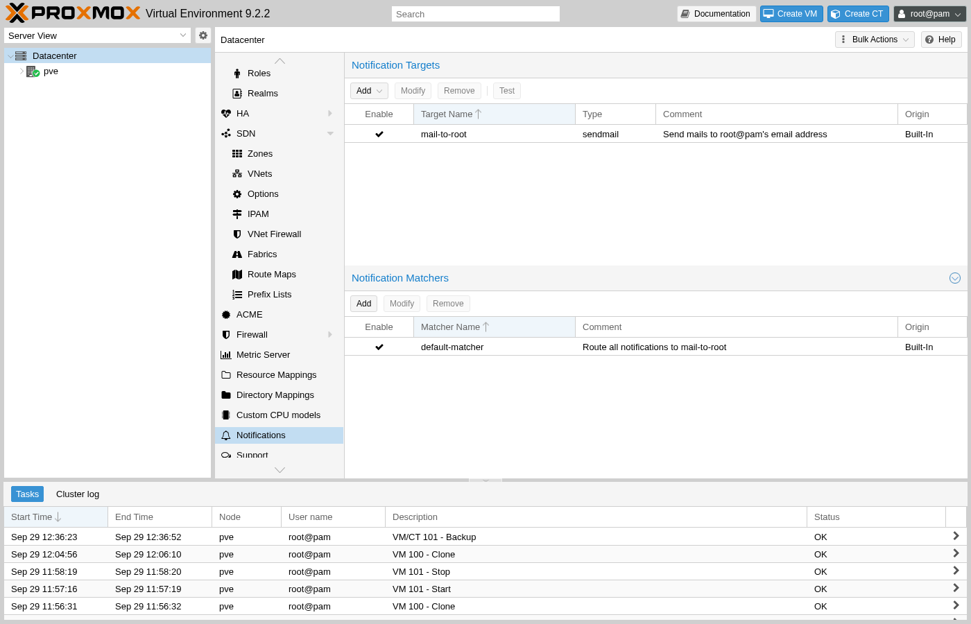Select the VM 101 - Start task row
Image resolution: width=971 pixels, height=624 pixels.
(x=486, y=589)
